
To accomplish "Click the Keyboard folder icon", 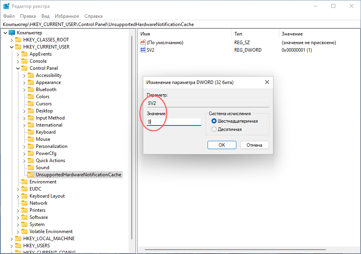I will (31, 132).
